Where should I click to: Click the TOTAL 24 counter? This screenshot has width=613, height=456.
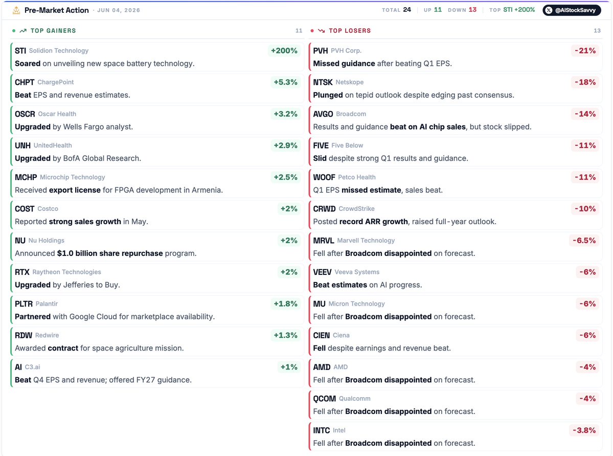pyautogui.click(x=396, y=10)
